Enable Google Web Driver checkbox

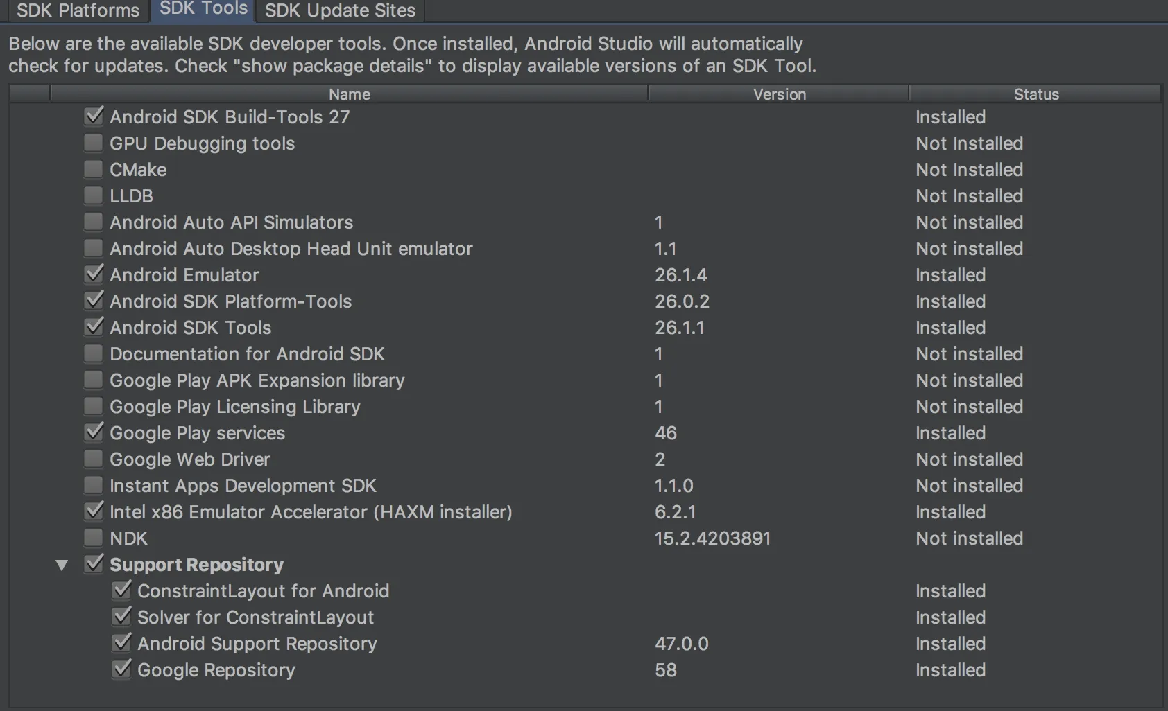[93, 459]
